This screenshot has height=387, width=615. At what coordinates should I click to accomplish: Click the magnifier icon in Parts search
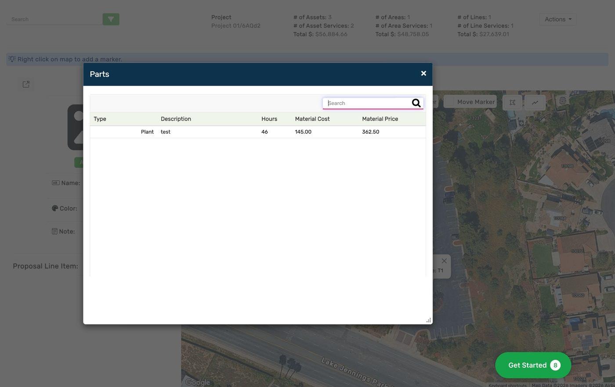[416, 103]
